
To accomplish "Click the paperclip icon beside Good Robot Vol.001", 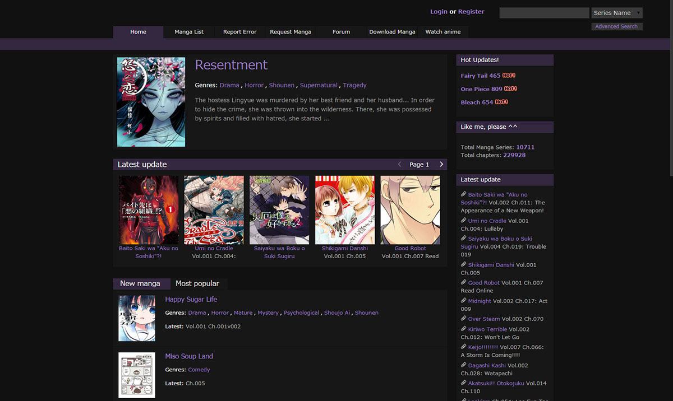I will pyautogui.click(x=464, y=282).
